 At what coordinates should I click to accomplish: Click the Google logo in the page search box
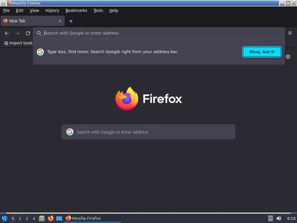click(70, 132)
